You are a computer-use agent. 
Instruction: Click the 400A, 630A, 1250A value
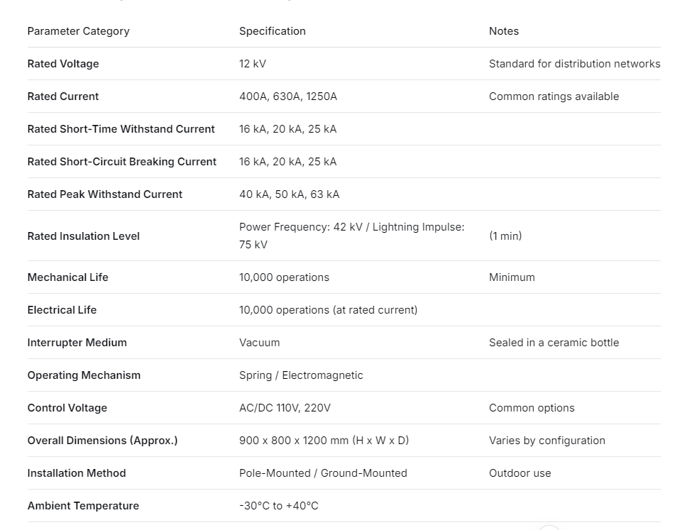(x=288, y=96)
